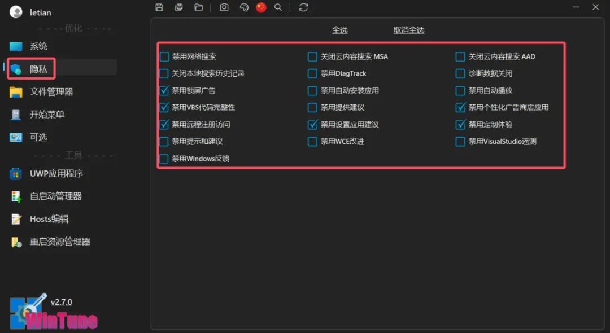Click the China flag language icon
This screenshot has width=610, height=333.
(x=261, y=7)
